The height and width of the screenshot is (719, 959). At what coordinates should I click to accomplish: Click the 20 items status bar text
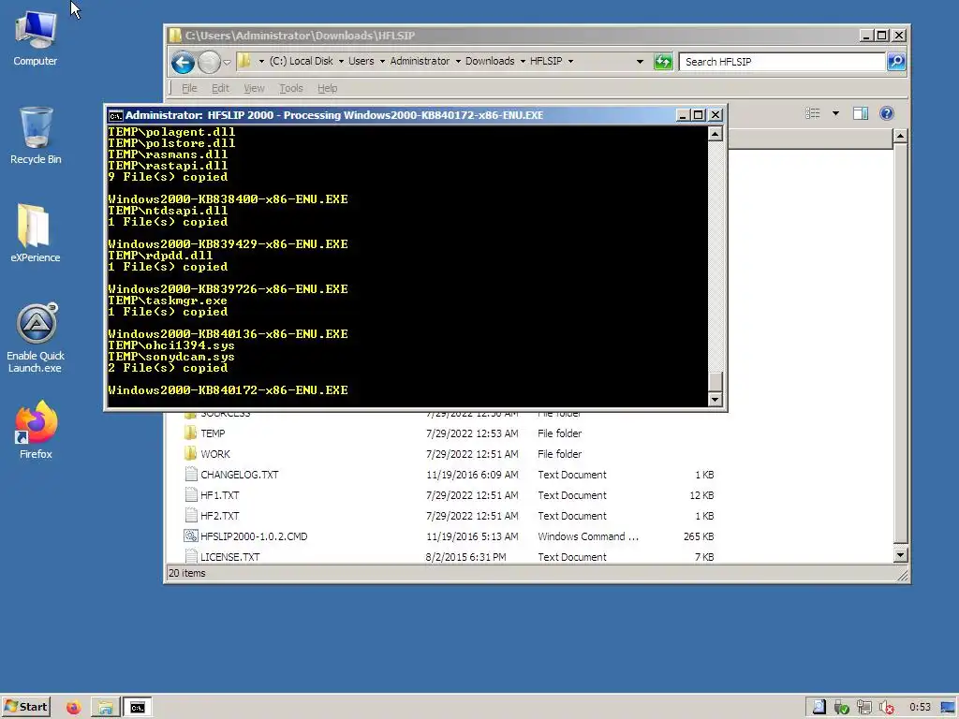tap(187, 574)
